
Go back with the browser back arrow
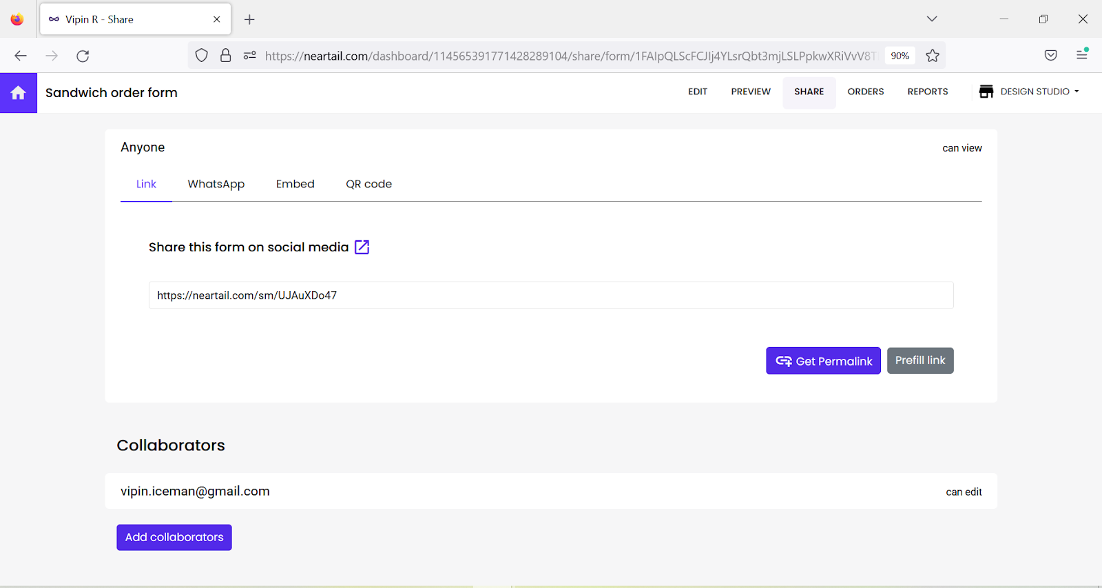click(x=21, y=56)
